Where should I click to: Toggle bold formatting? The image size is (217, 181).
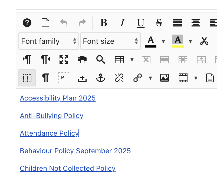104,23
